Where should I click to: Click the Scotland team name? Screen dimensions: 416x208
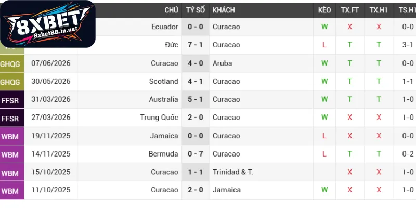[x=163, y=81]
